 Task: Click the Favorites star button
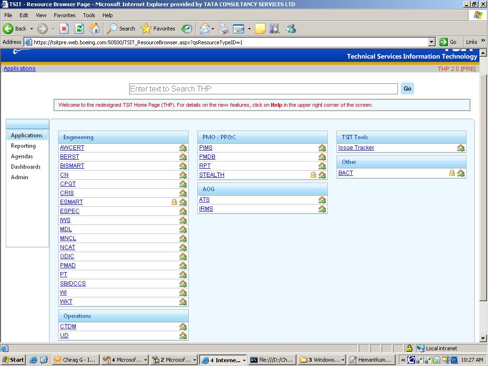(158, 29)
